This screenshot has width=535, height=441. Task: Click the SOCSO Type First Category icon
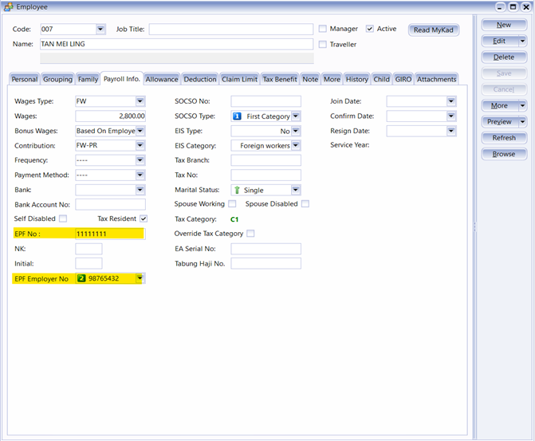238,116
